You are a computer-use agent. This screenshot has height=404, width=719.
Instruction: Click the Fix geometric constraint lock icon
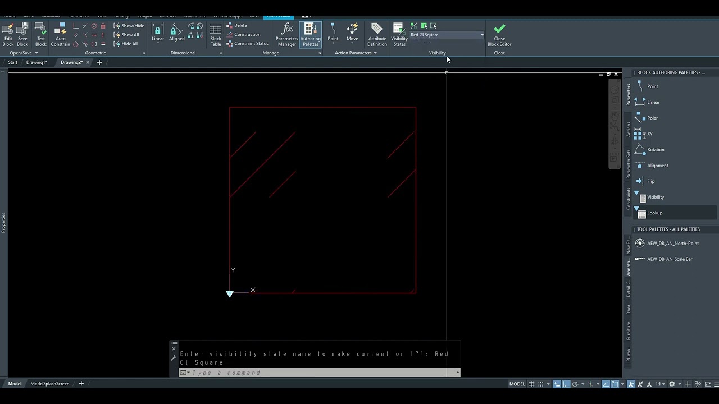click(103, 26)
